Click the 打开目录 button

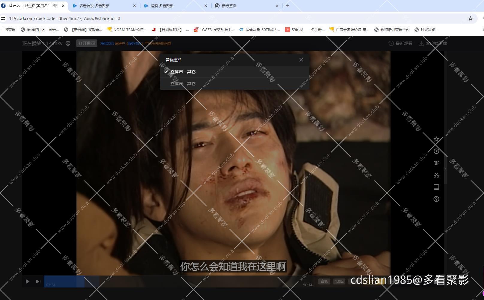coord(87,43)
